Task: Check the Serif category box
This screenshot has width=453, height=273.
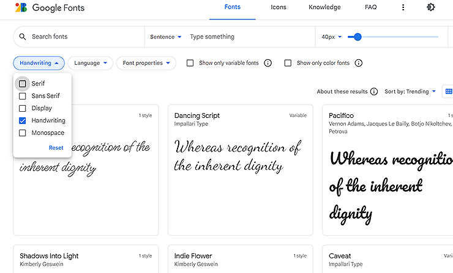Action: (x=22, y=84)
